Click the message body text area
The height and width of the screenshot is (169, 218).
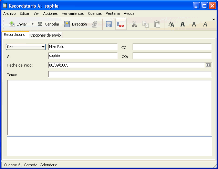(110, 108)
